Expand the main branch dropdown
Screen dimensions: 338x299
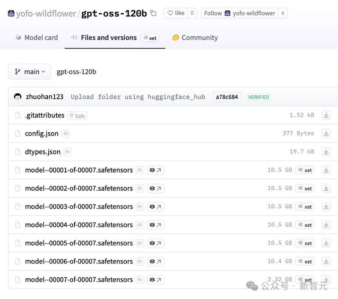(29, 72)
